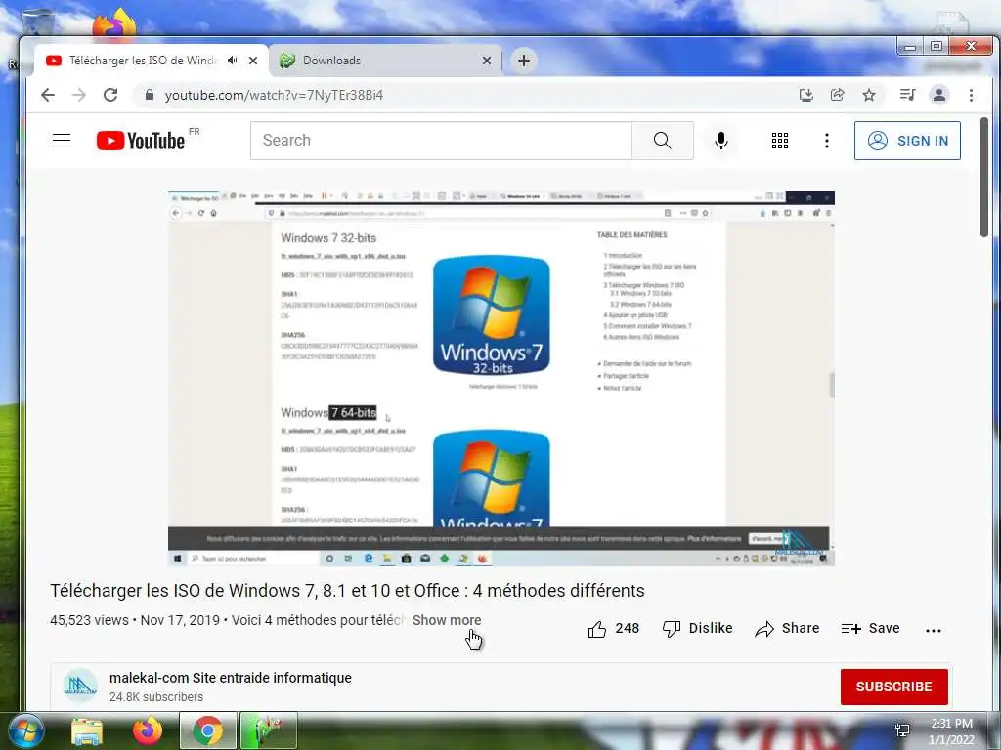This screenshot has height=750, width=1001.
Task: Start voice search with microphone icon
Action: [721, 141]
